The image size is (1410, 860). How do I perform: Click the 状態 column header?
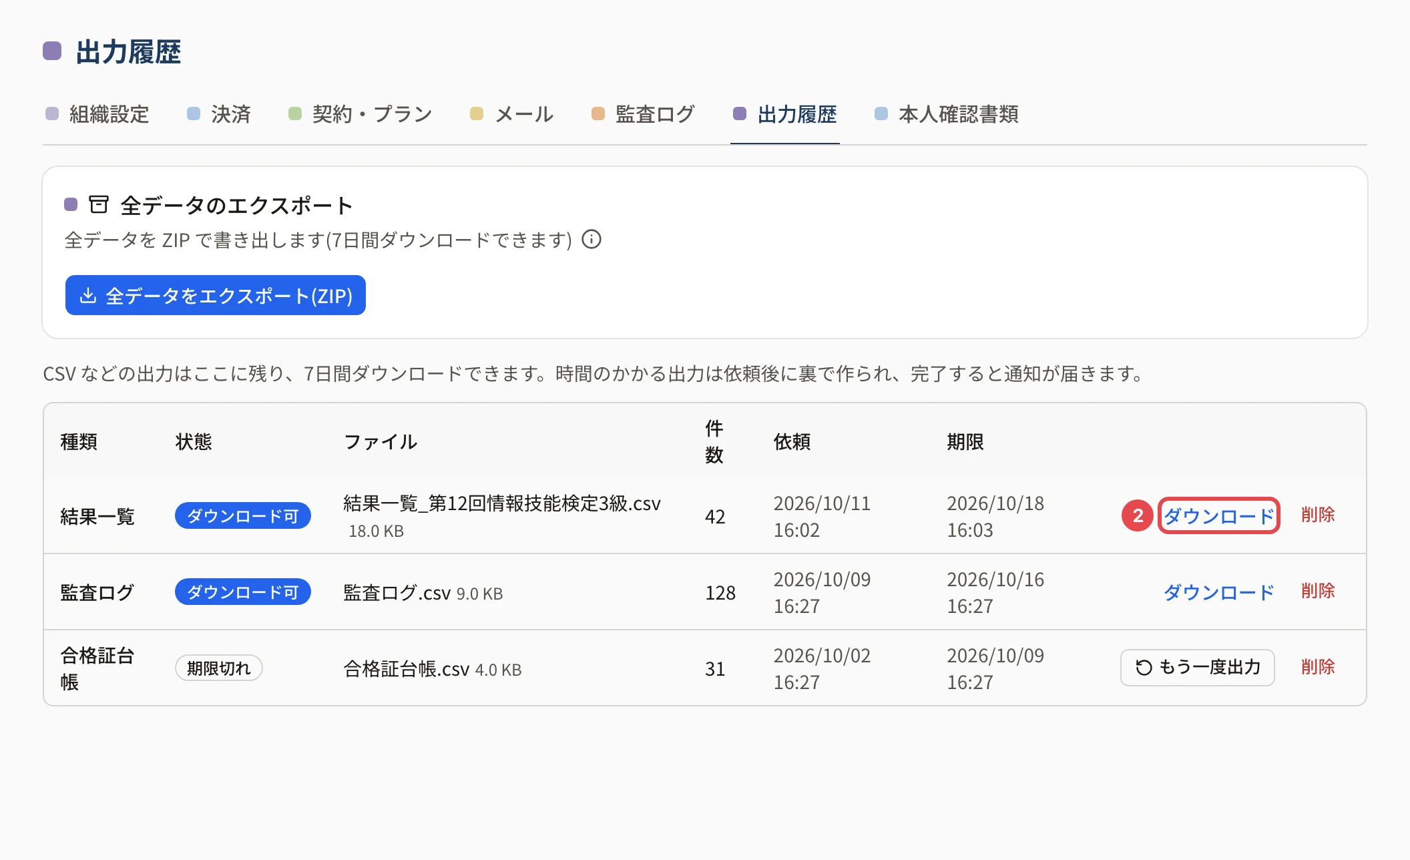194,441
